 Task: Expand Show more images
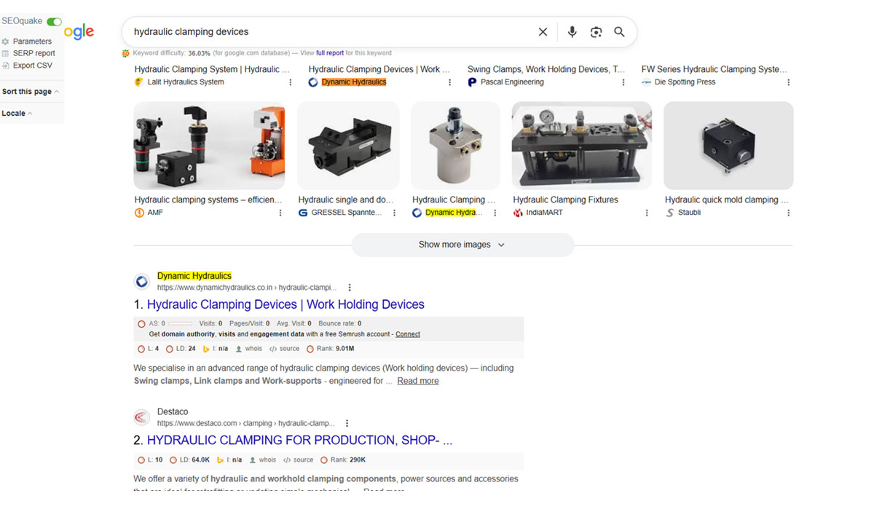[462, 245]
